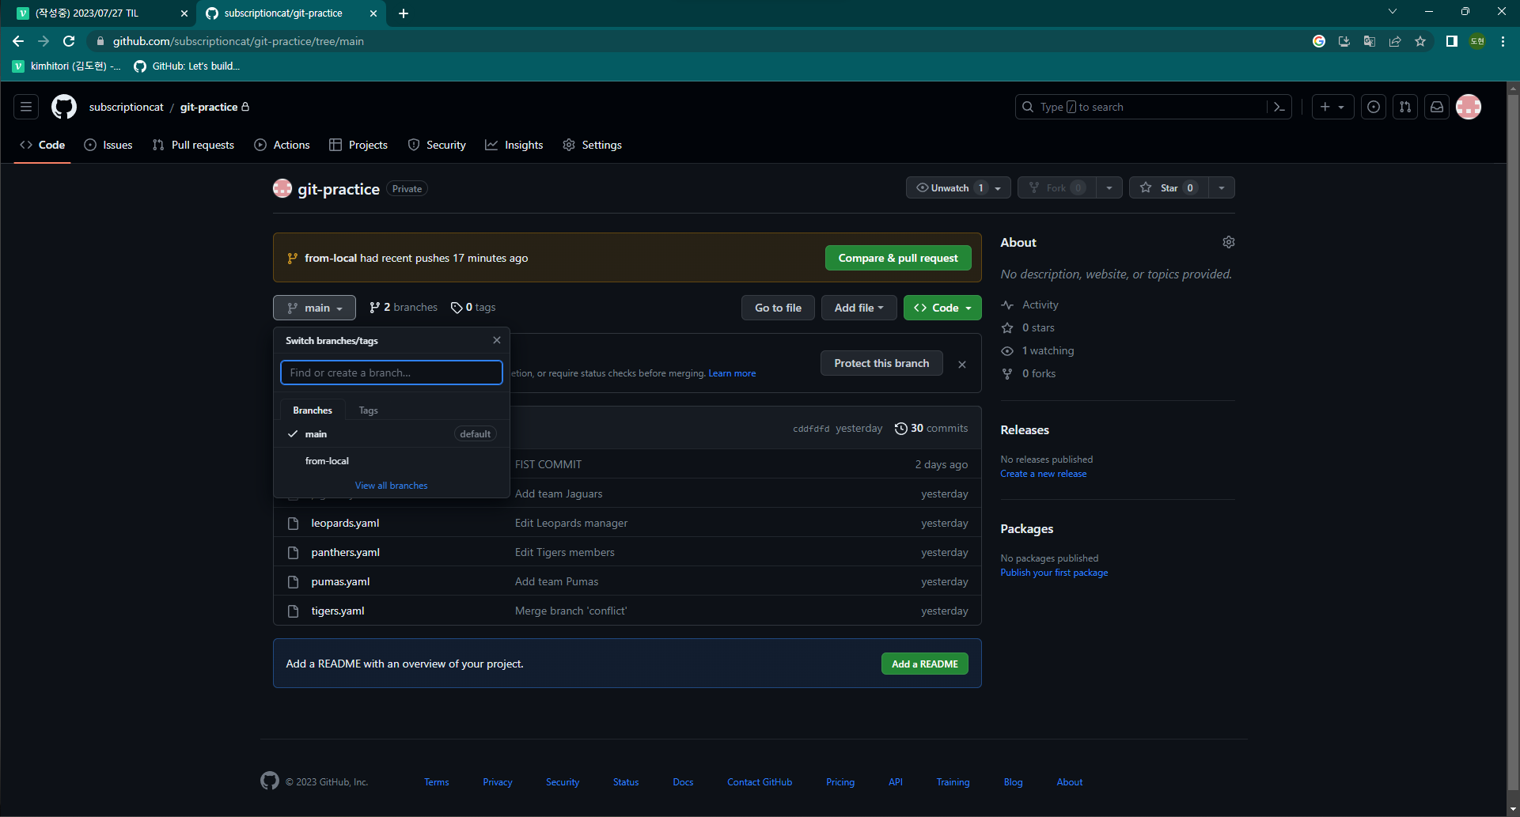This screenshot has height=817, width=1520.
Task: Click the Google Translate icon in address bar
Action: (x=1370, y=41)
